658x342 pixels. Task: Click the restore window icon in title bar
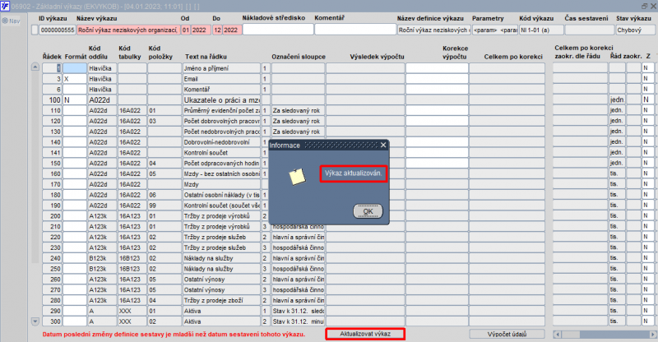tap(644, 6)
